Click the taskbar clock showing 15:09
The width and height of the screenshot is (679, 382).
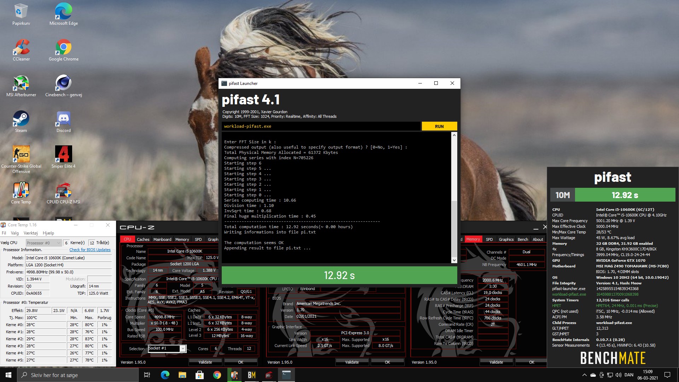[648, 375]
